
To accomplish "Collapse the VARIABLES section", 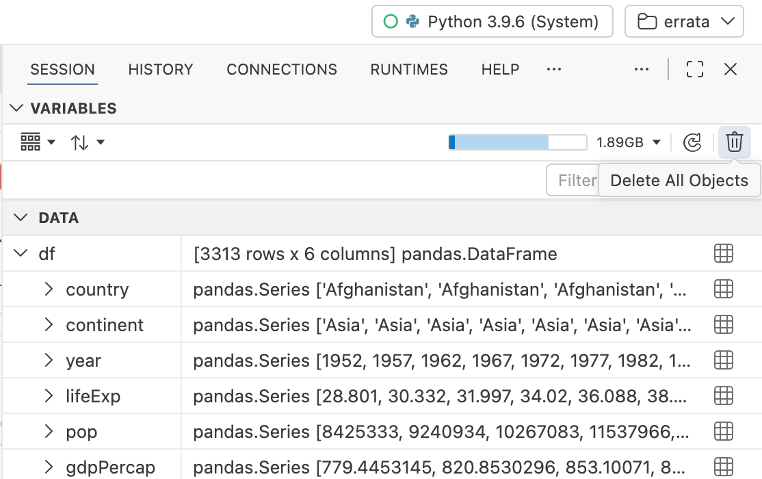I will [x=16, y=108].
